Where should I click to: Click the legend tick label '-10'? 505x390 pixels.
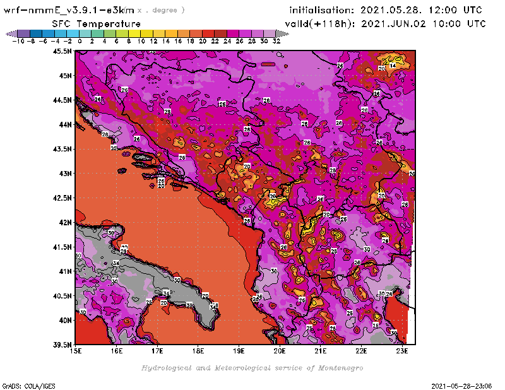[x=18, y=41]
